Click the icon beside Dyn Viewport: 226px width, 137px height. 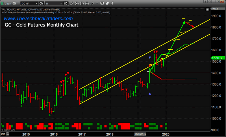click(x=8, y=134)
